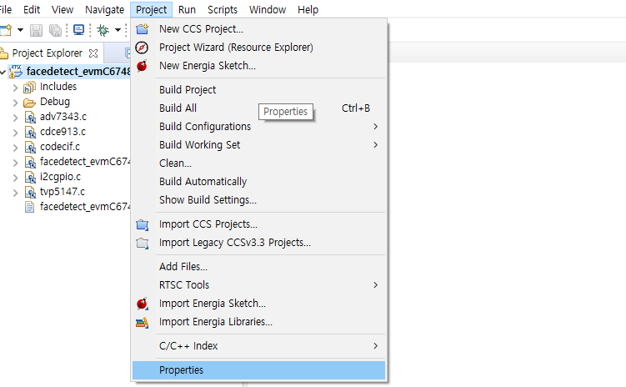Click the Import Energia Sketch icon
Viewport: 626px width, 387px height.
(143, 304)
